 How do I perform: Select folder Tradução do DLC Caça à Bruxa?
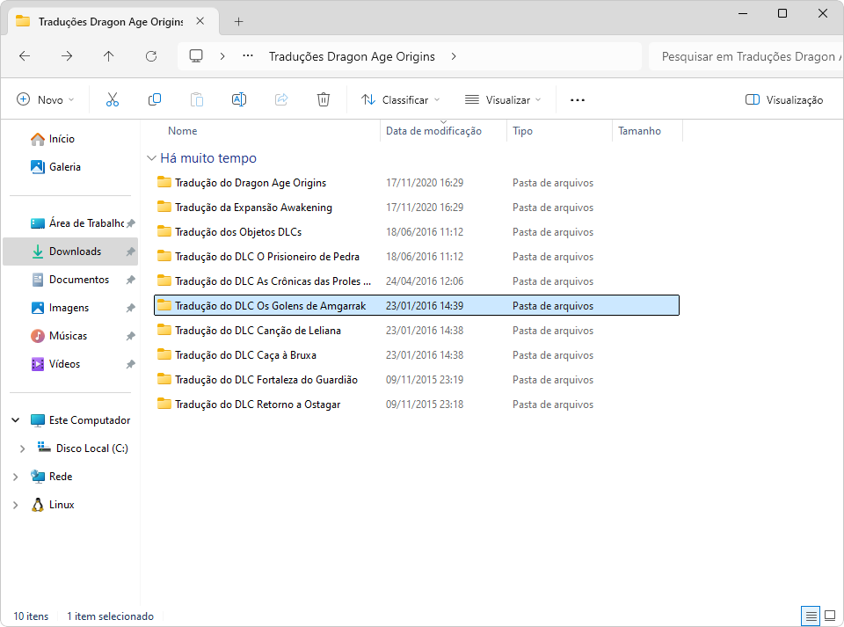[417, 355]
